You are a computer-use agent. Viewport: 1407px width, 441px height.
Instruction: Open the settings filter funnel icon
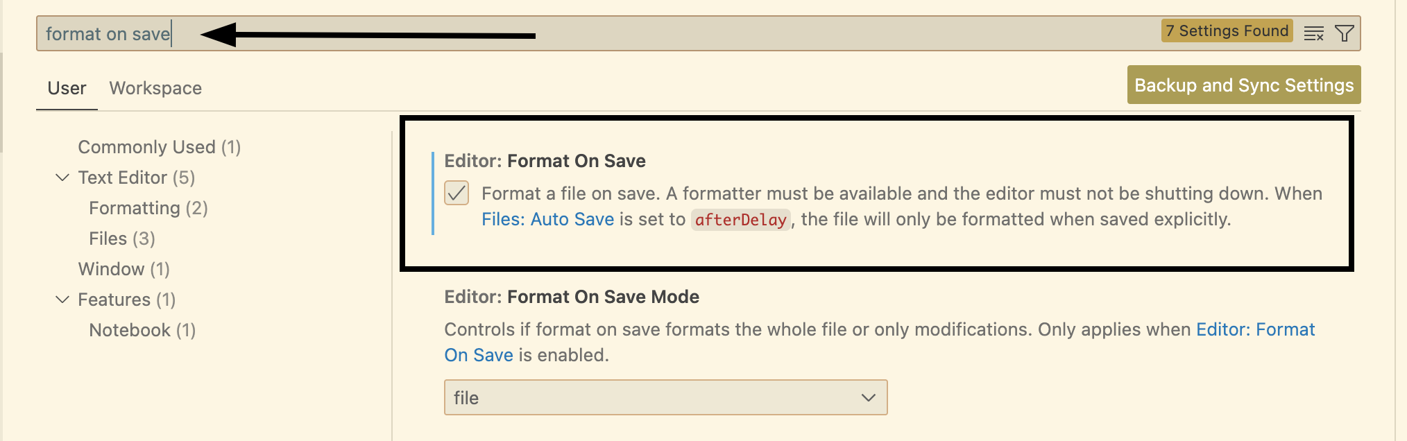[1345, 33]
